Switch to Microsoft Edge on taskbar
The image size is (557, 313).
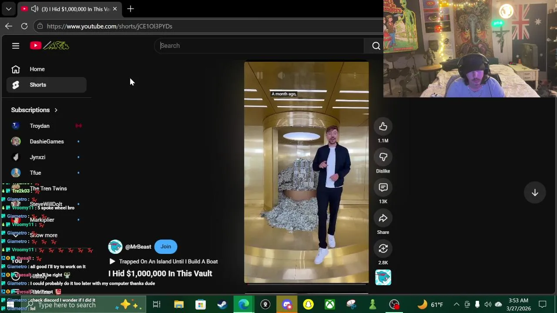click(x=244, y=305)
